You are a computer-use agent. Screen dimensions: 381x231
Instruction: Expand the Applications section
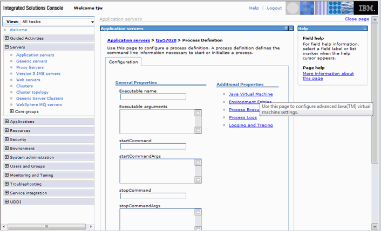[6, 122]
